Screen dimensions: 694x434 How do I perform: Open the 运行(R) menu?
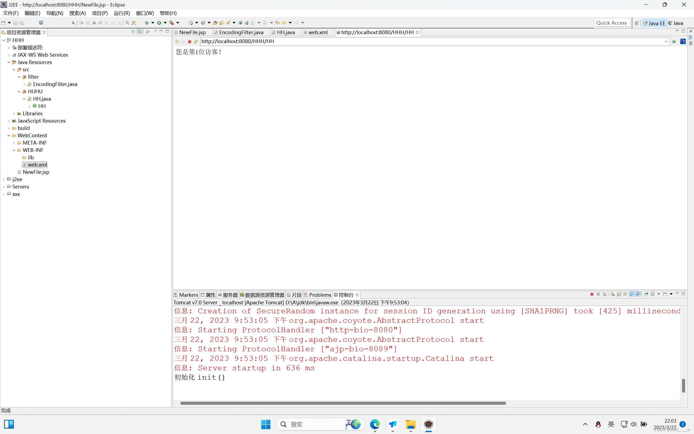(x=122, y=13)
